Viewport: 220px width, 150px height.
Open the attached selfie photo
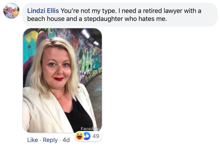point(62,80)
